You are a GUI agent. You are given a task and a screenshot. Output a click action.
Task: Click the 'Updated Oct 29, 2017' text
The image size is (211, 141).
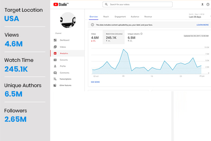click(196, 36)
